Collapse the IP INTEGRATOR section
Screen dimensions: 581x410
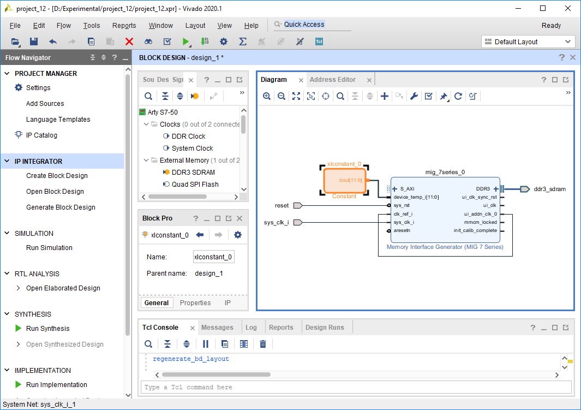point(7,161)
